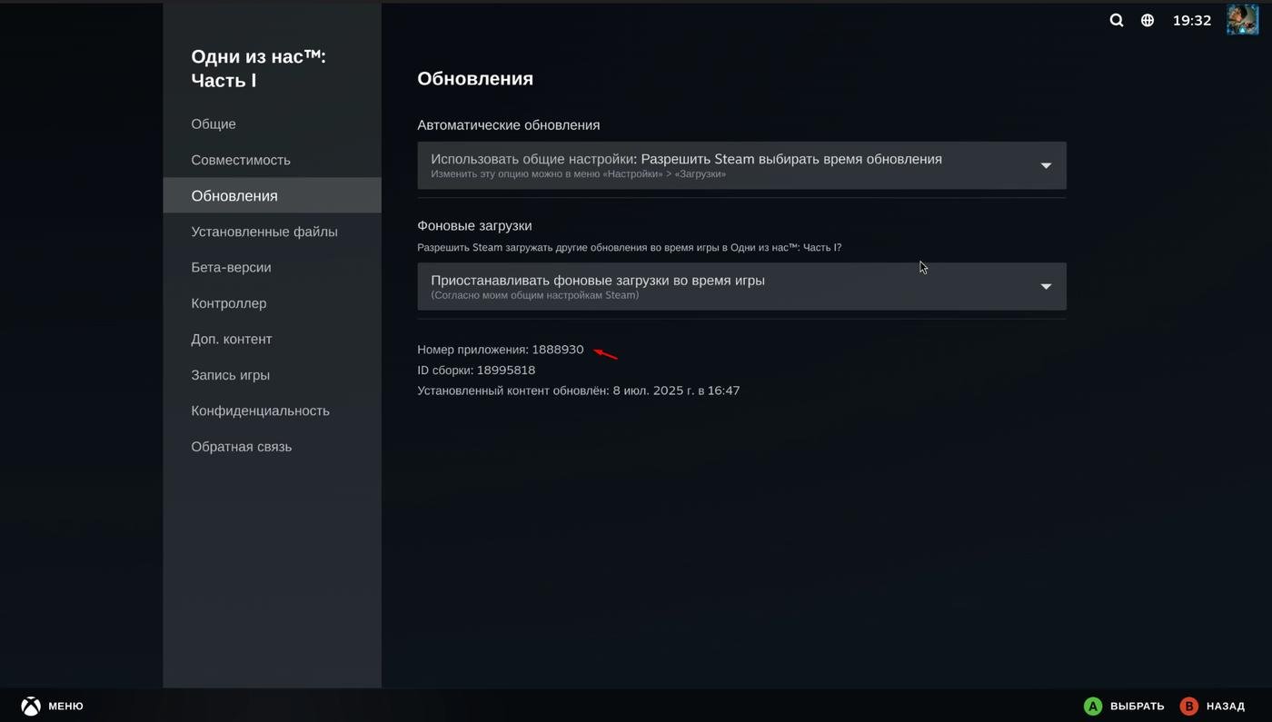1272x722 pixels.
Task: Open the Запись игры tab
Action: pyautogui.click(x=272, y=375)
